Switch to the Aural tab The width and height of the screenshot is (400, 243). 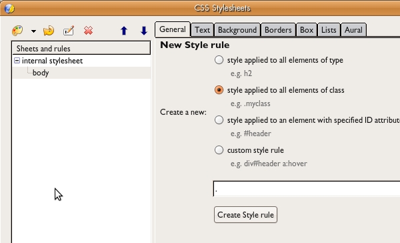353,30
